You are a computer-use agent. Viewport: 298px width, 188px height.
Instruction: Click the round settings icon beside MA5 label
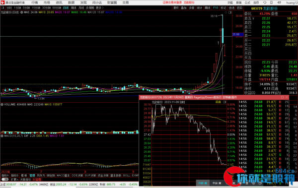coord(22,12)
